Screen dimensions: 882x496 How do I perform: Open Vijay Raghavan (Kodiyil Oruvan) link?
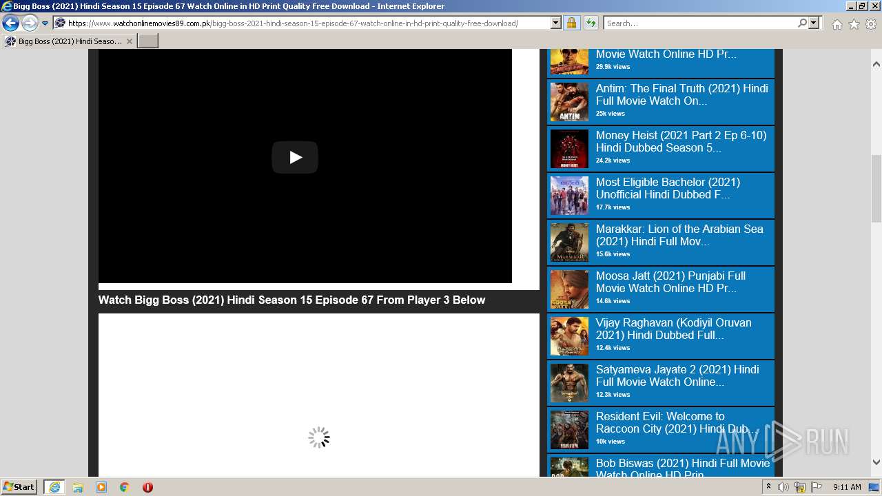point(674,329)
